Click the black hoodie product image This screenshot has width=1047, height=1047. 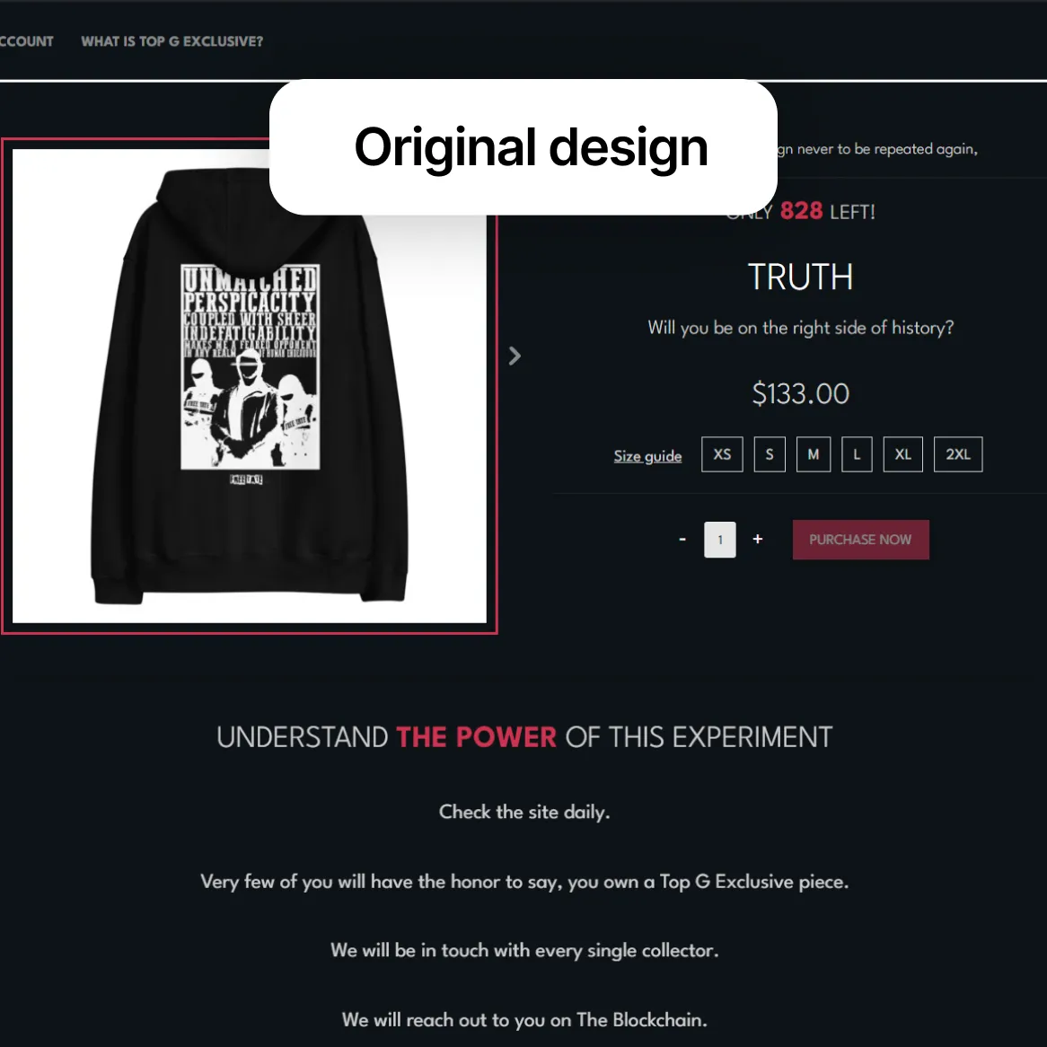point(250,386)
